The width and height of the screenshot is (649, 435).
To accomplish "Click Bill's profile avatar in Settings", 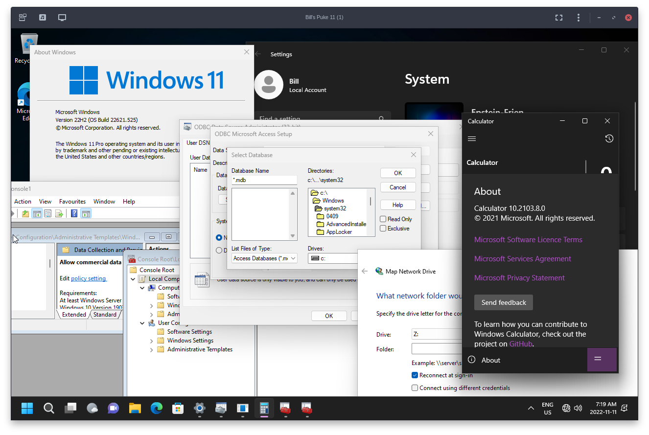I will click(268, 85).
